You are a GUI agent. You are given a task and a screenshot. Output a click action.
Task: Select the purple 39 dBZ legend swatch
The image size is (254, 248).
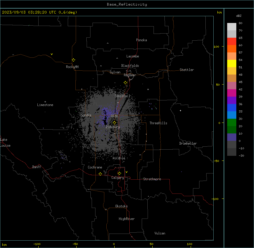[232, 100]
